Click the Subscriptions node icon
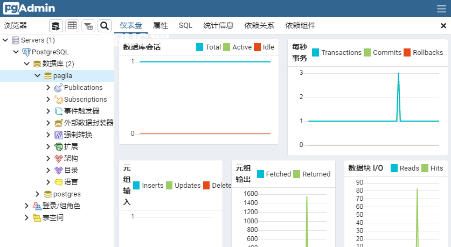This screenshot has height=247, width=451. (x=58, y=100)
